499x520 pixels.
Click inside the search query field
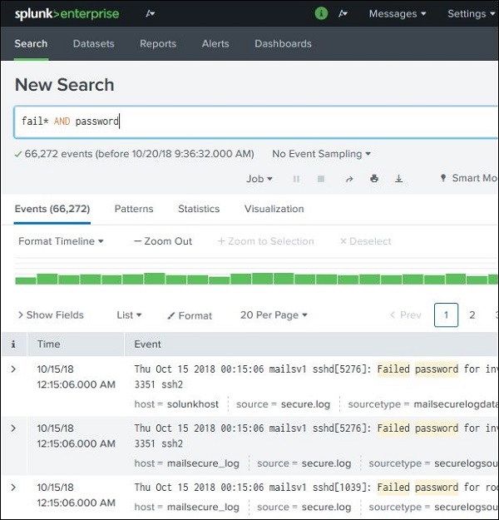pos(249,121)
